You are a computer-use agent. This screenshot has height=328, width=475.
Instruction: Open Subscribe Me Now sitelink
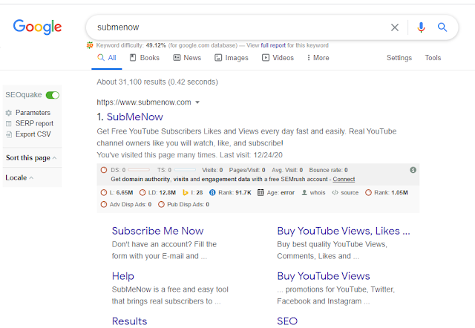pos(157,231)
